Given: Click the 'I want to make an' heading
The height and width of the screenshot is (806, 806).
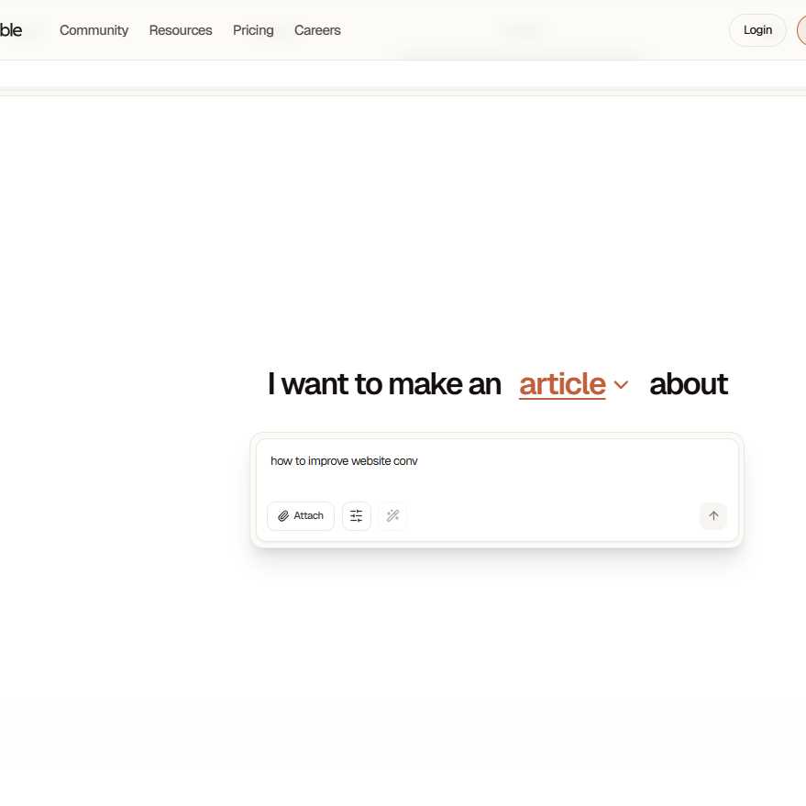Looking at the screenshot, I should click(x=384, y=384).
